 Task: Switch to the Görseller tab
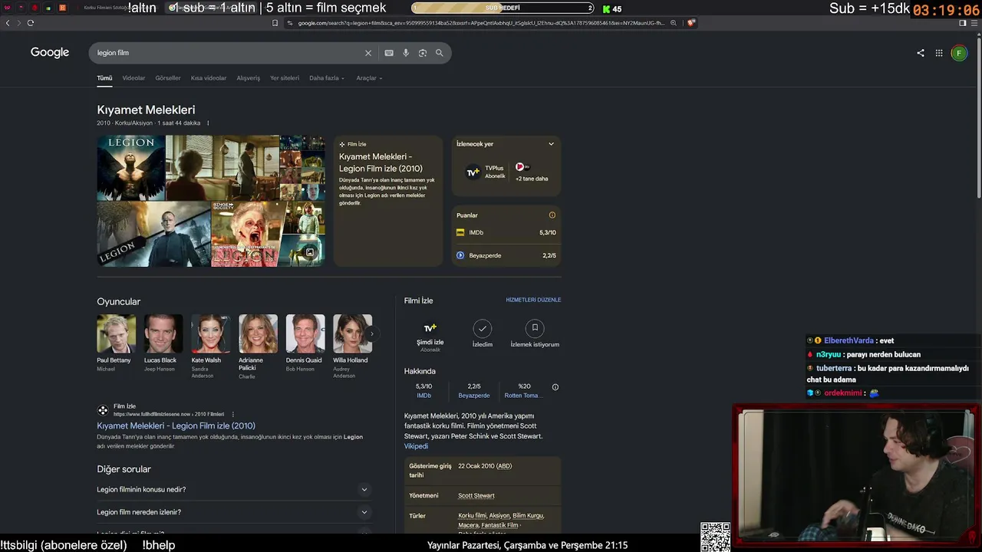[168, 78]
